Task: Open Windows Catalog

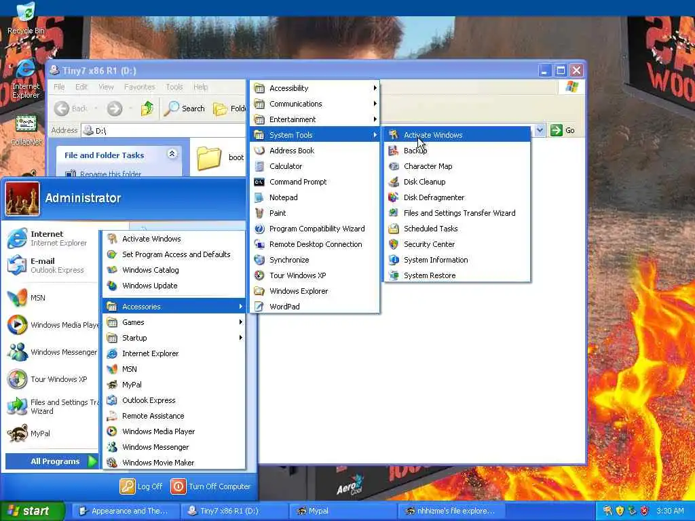Action: coord(174,270)
